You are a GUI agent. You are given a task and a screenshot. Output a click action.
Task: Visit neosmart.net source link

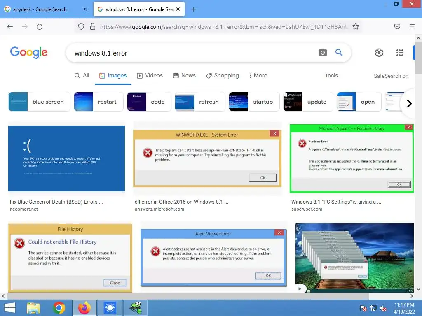pyautogui.click(x=23, y=209)
